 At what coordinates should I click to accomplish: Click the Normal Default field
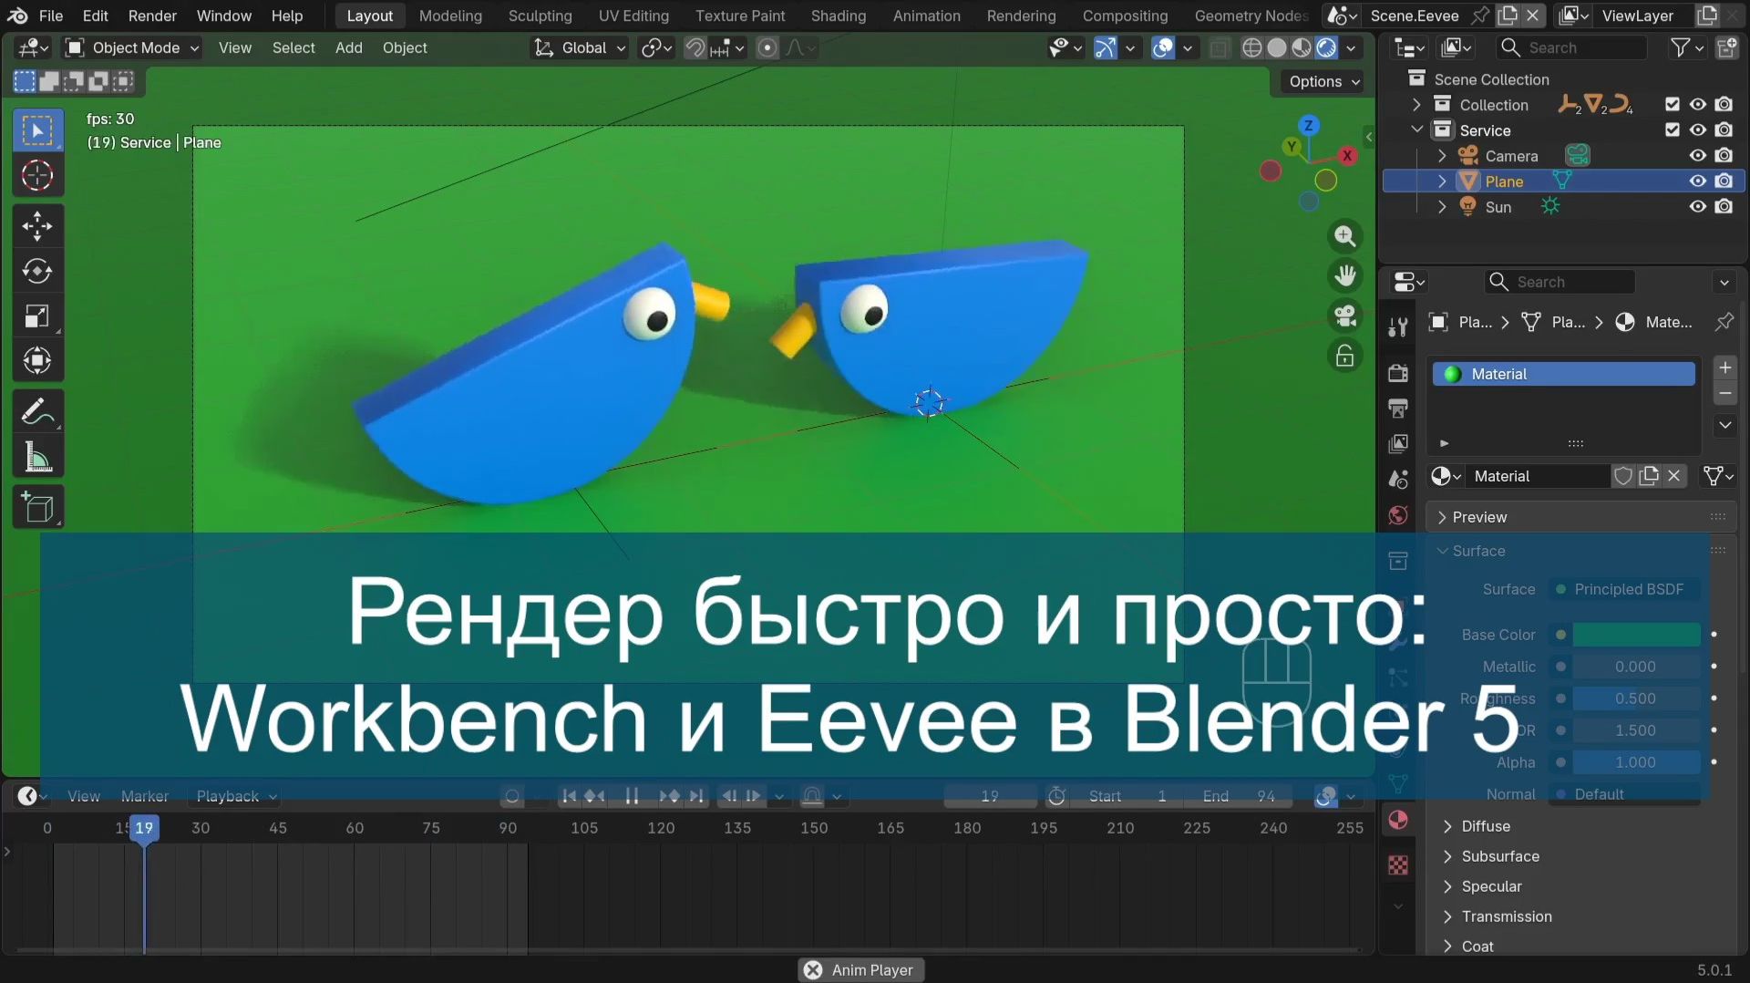pos(1627,794)
